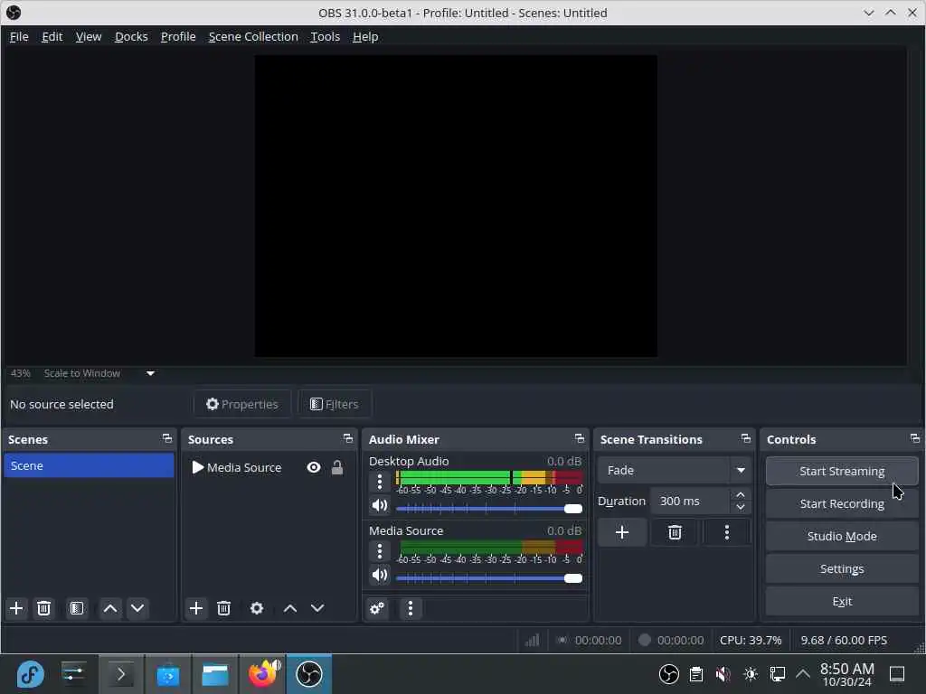Select the Scene item in Scenes list

coord(89,465)
